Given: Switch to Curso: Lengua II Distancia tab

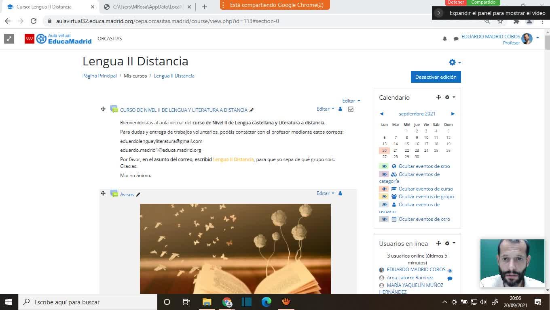Looking at the screenshot, I should pos(51,7).
